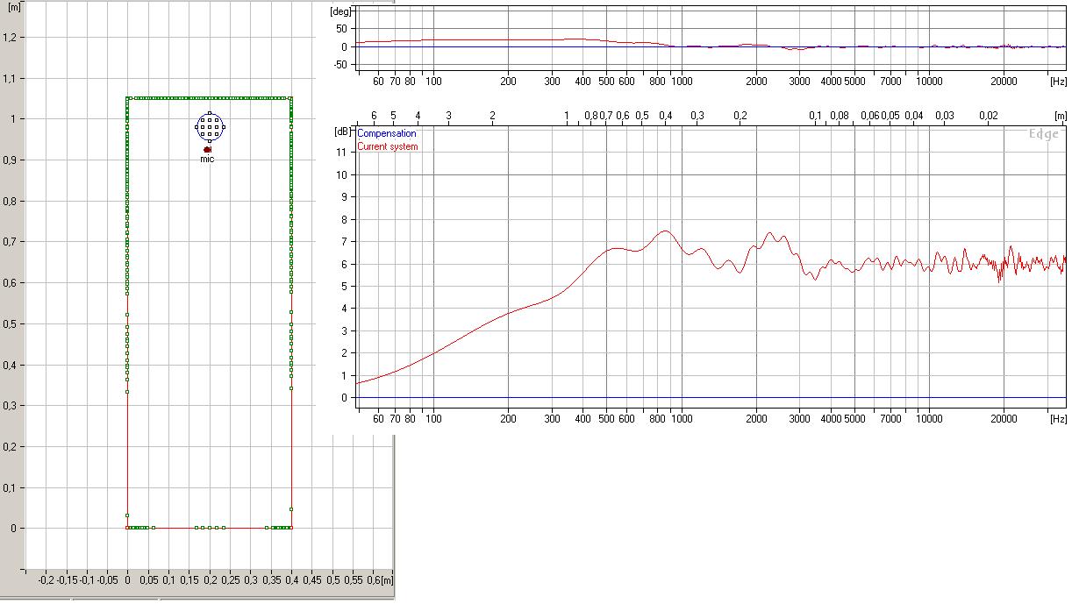Screen dimensions: 1072x604
Task: Click '1000' under the phase graph
Action: [x=682, y=82]
